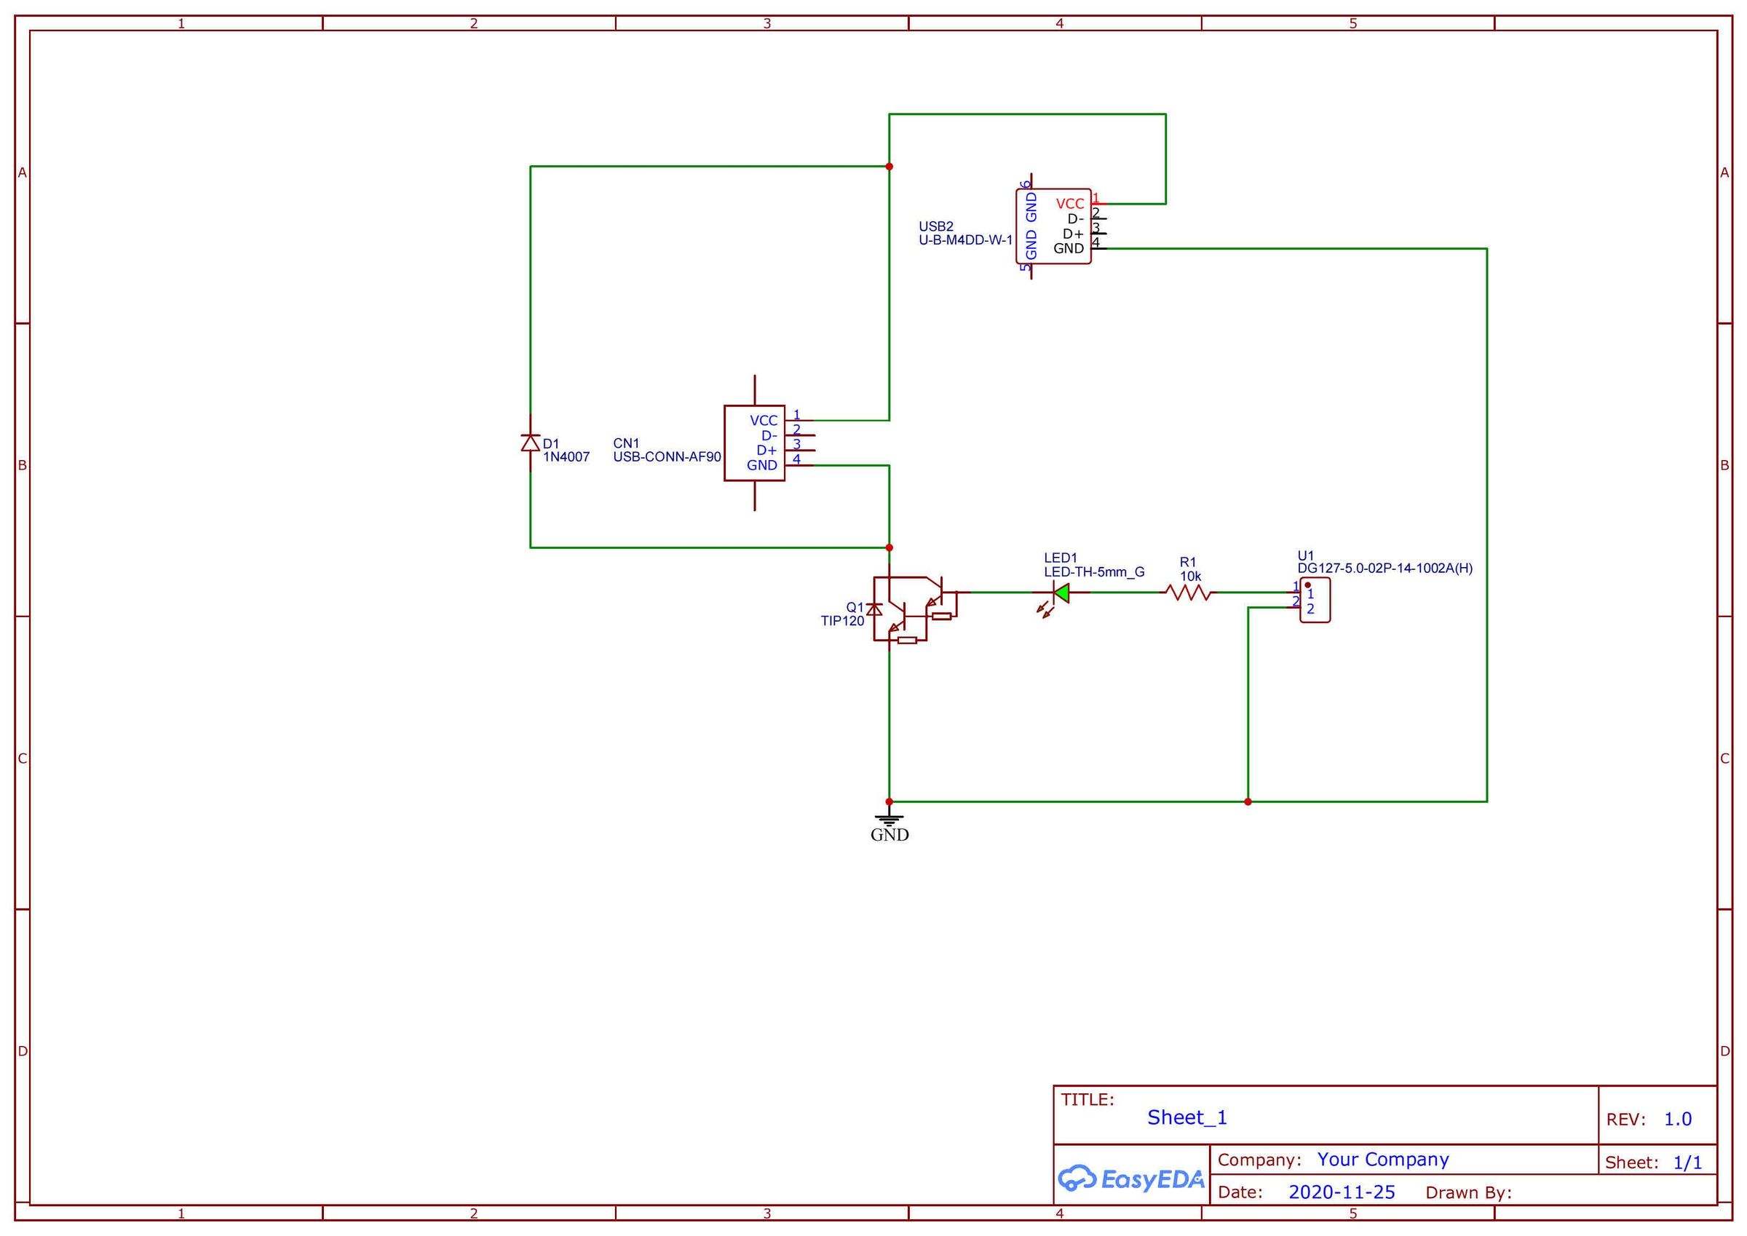Click the date 2020-11-25 field
1747x1236 pixels.
pyautogui.click(x=1344, y=1192)
